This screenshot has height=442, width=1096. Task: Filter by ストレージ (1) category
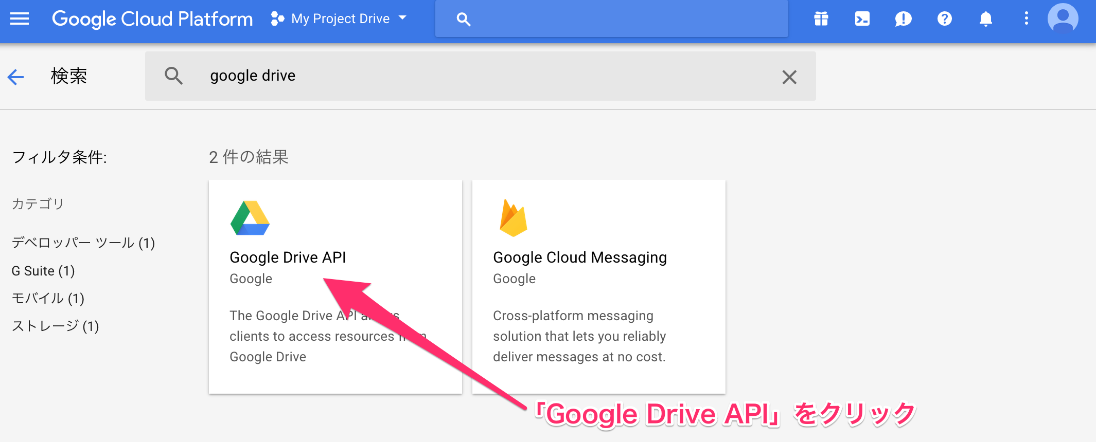click(55, 326)
